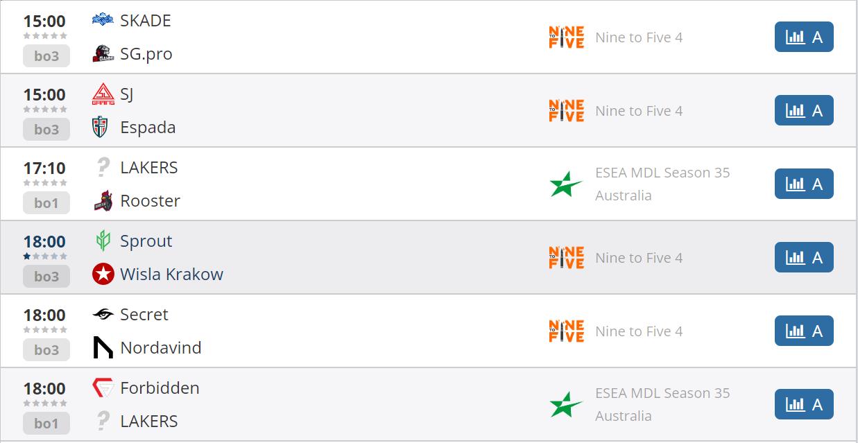Open analytics for Sprout vs Wisla Krakow
The height and width of the screenshot is (443, 858).
tap(803, 258)
